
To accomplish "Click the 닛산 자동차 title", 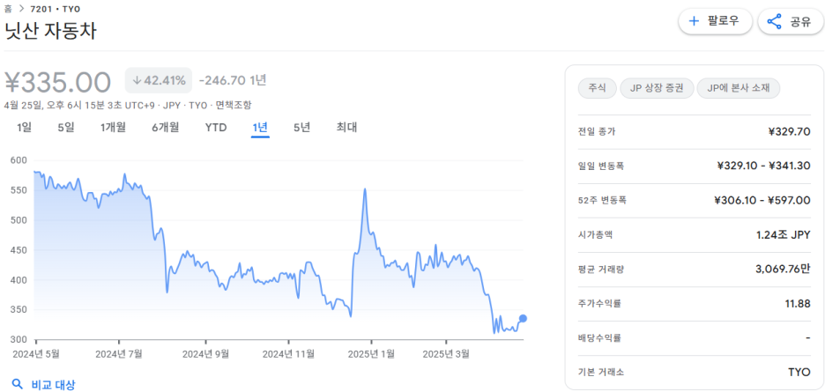I will tap(50, 32).
